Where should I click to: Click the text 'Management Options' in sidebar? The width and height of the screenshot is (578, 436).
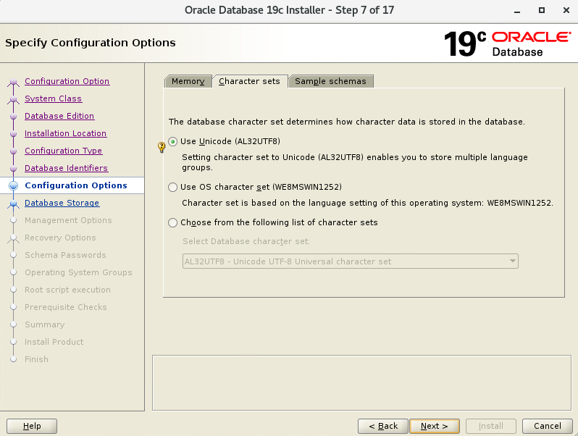tap(68, 220)
